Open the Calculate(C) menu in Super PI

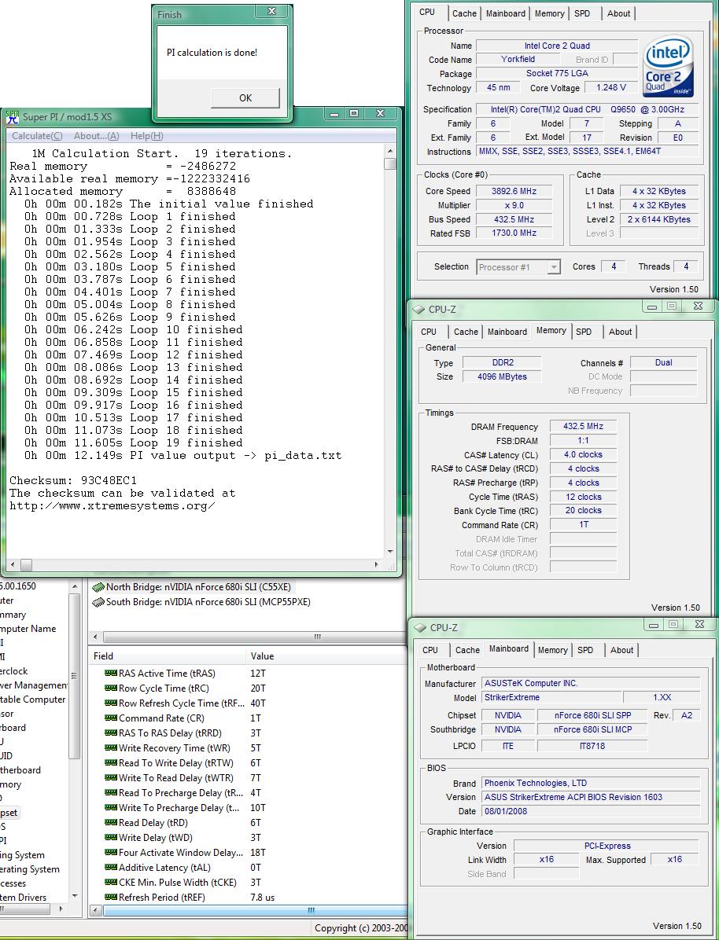point(37,136)
